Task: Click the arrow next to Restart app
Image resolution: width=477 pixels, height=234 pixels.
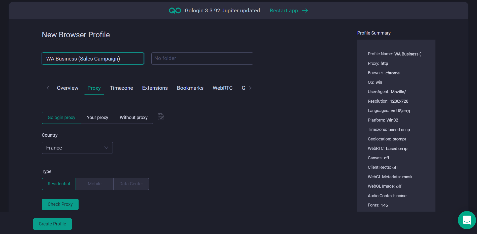Action: [x=305, y=11]
